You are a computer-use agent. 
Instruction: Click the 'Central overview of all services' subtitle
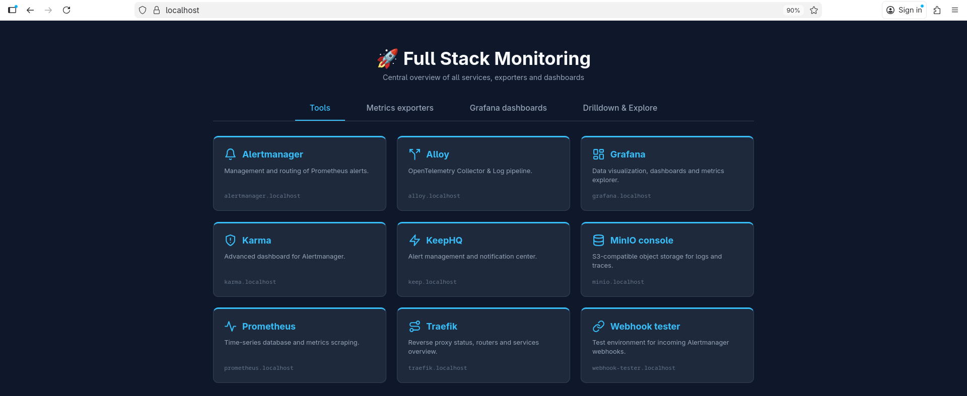pos(483,77)
